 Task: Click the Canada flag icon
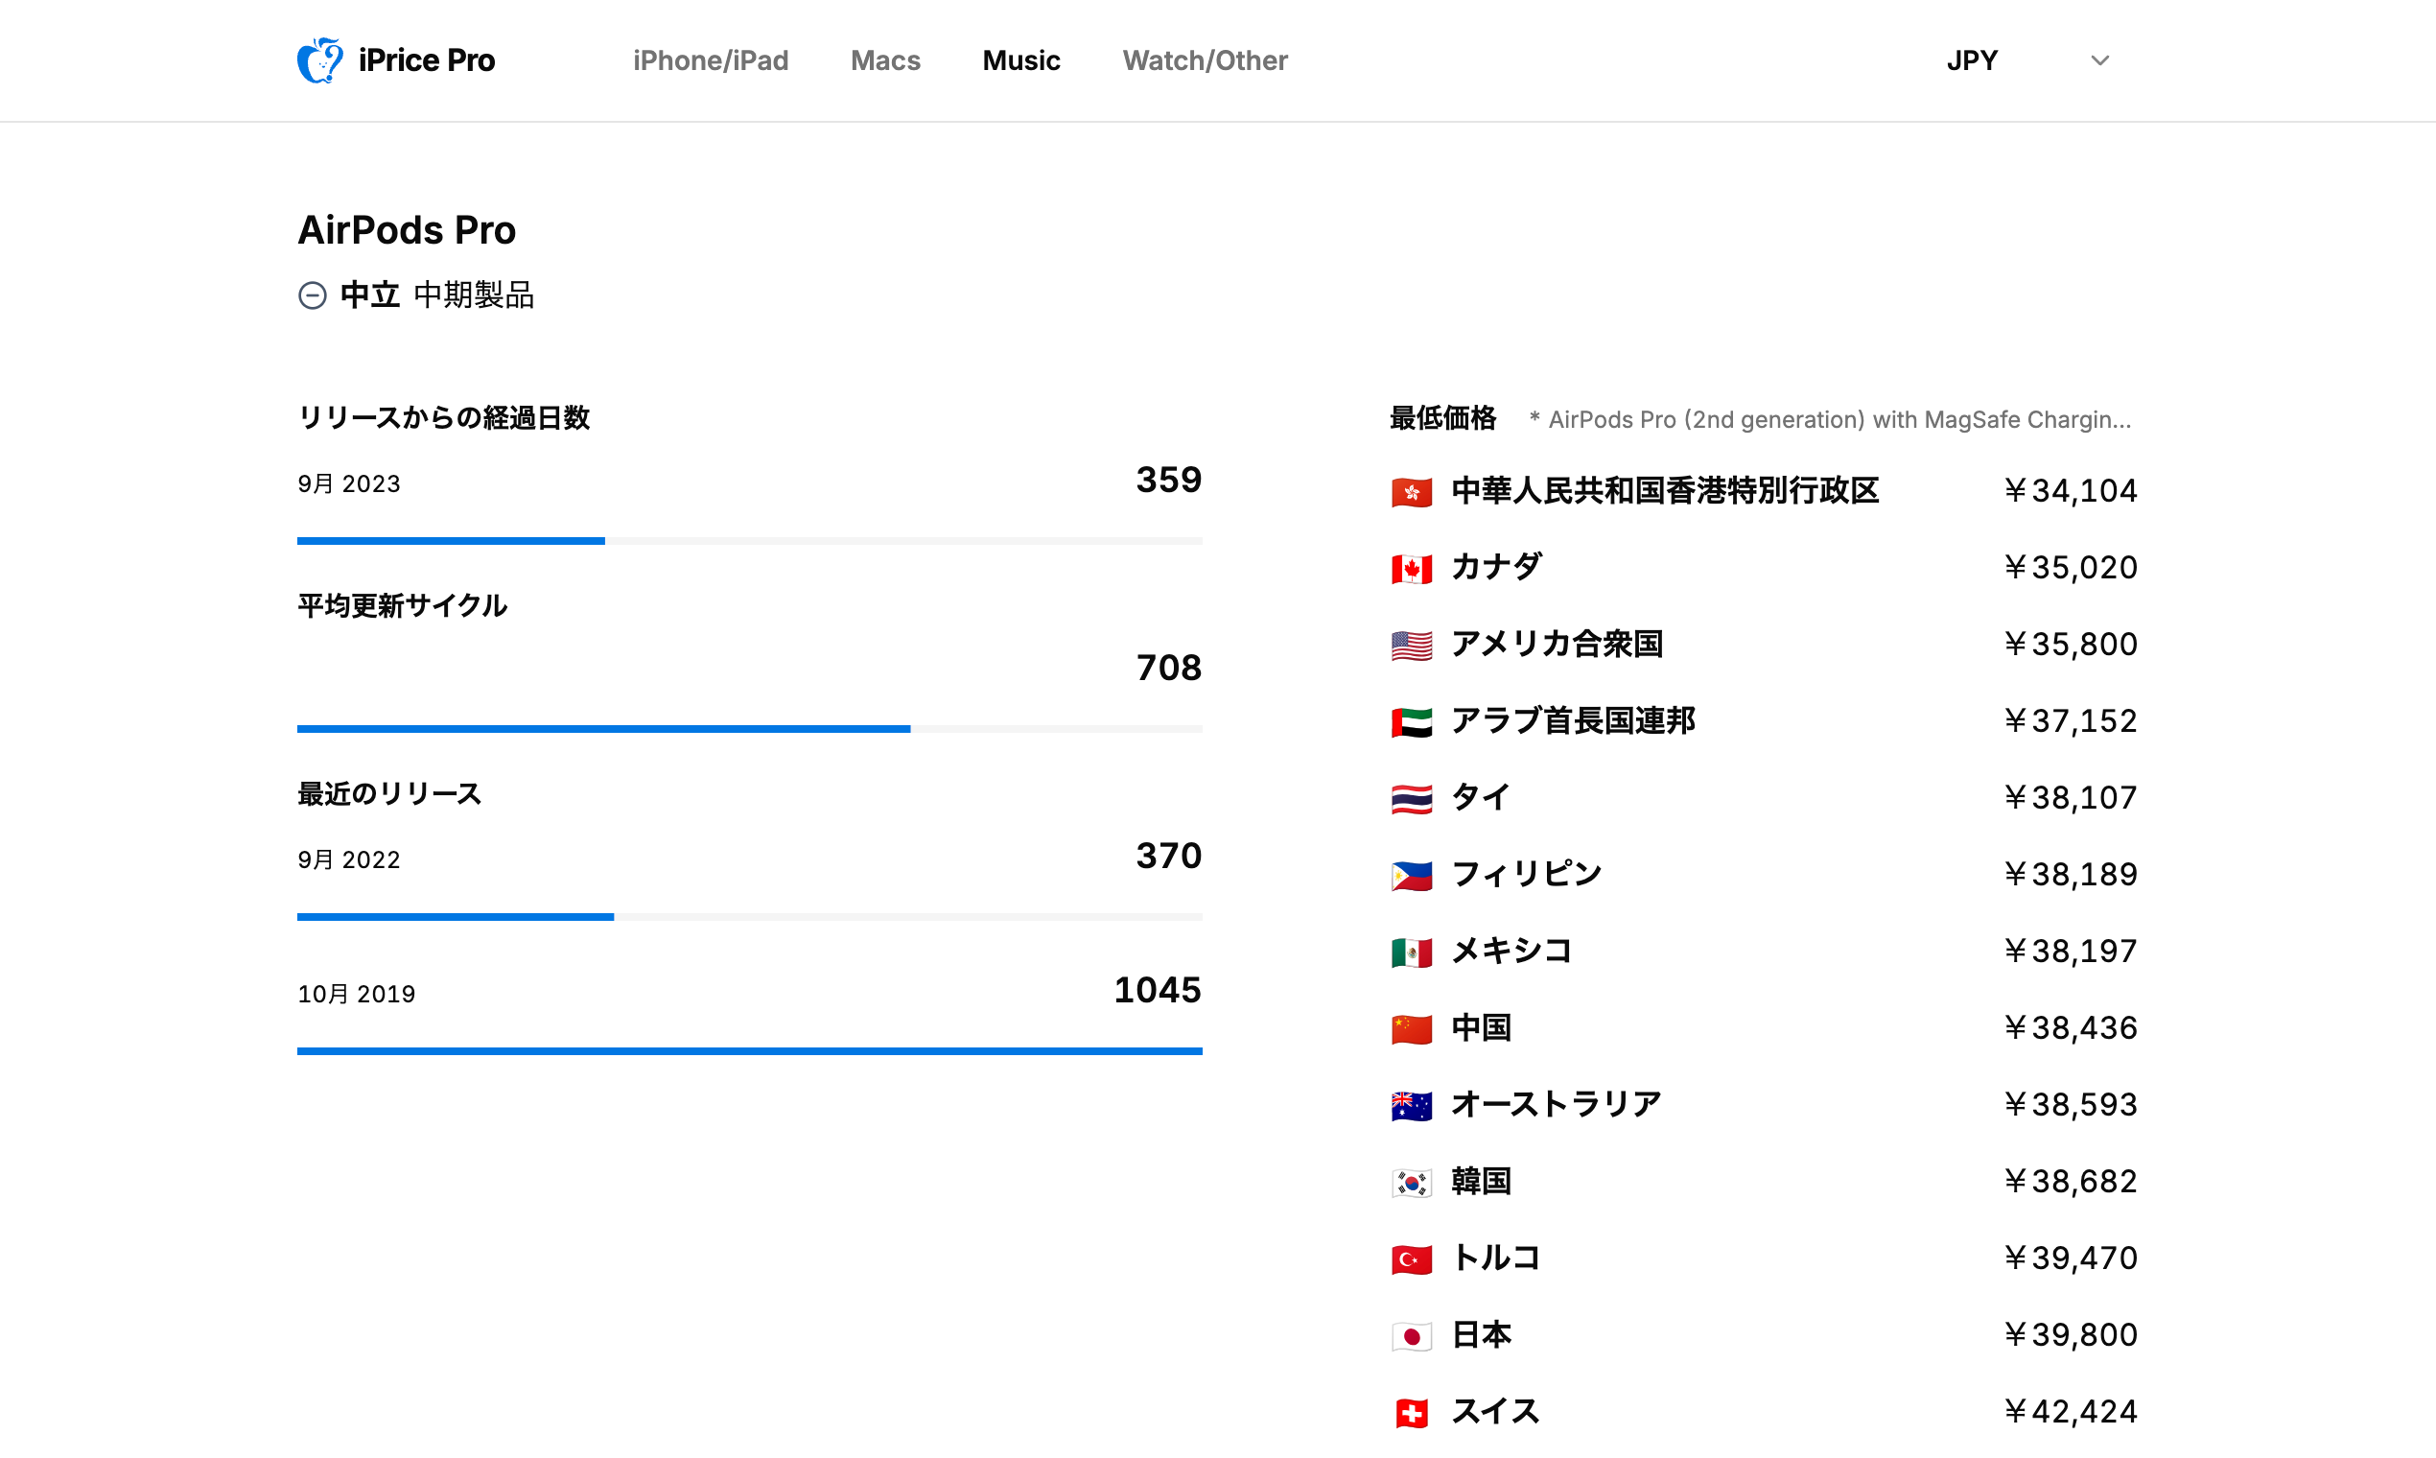pyautogui.click(x=1411, y=568)
